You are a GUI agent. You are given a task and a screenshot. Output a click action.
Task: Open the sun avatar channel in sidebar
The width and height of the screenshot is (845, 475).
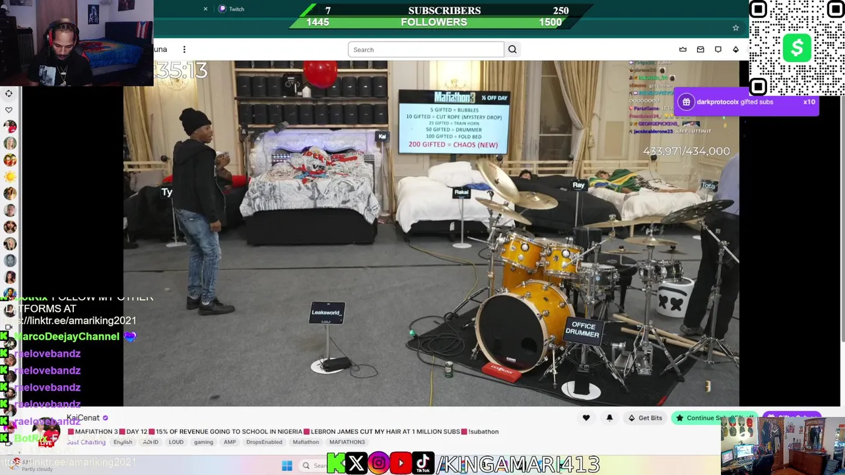coord(10,177)
